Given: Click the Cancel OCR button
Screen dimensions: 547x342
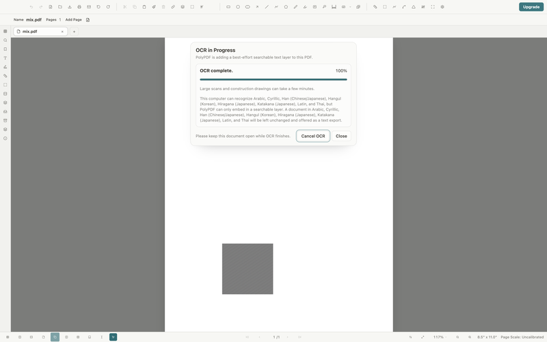Looking at the screenshot, I should (x=313, y=136).
